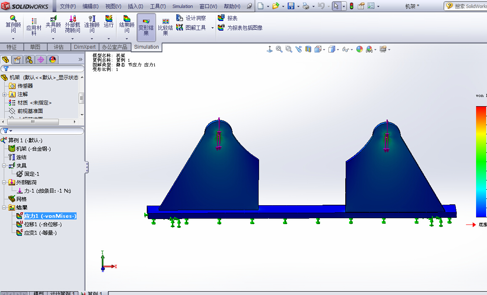Expand the 夹具顾问 dropdown arrow
The image size is (487, 295).
click(x=53, y=39)
